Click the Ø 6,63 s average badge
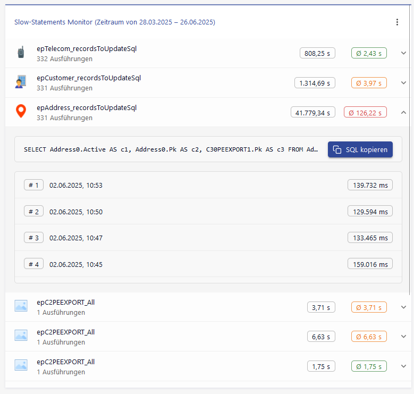Image resolution: width=414 pixels, height=394 pixels. click(x=369, y=337)
